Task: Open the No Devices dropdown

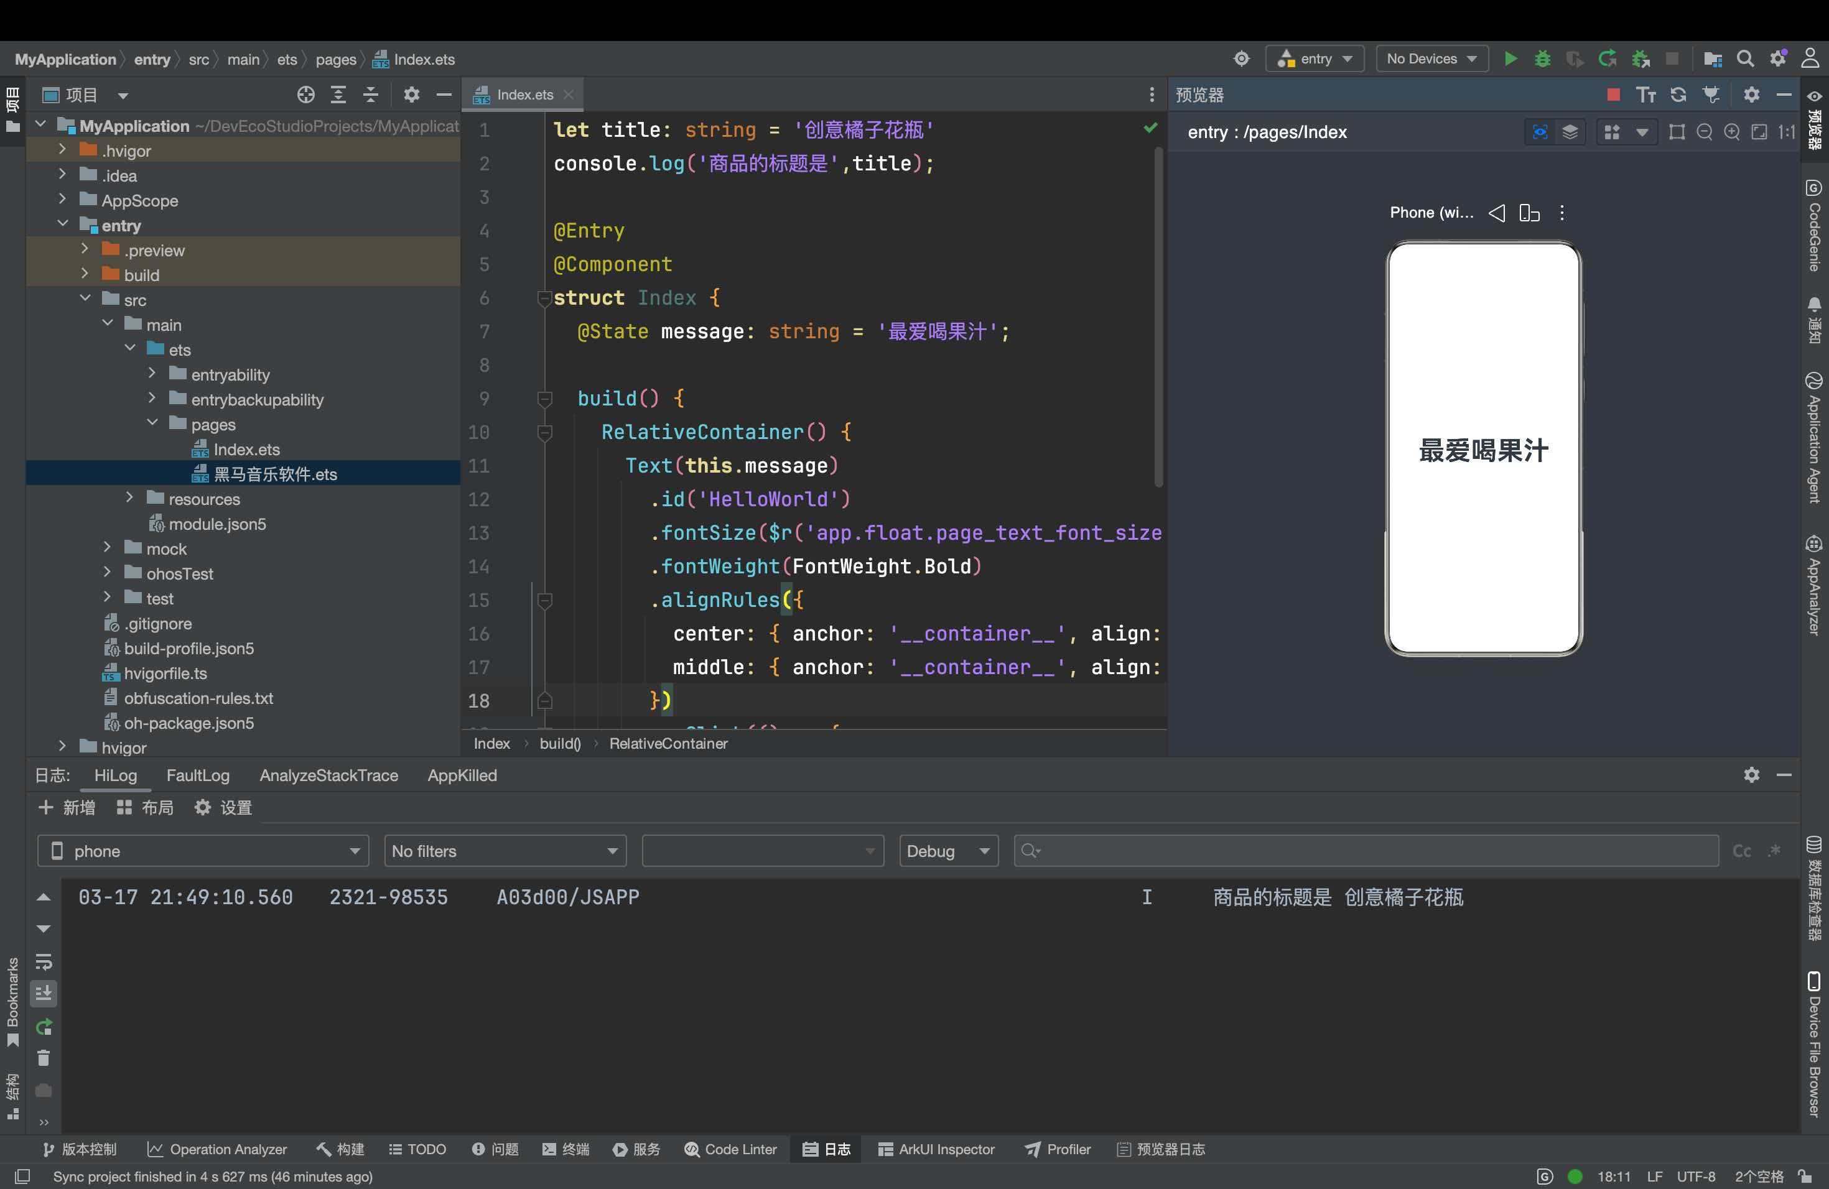Action: 1431,58
